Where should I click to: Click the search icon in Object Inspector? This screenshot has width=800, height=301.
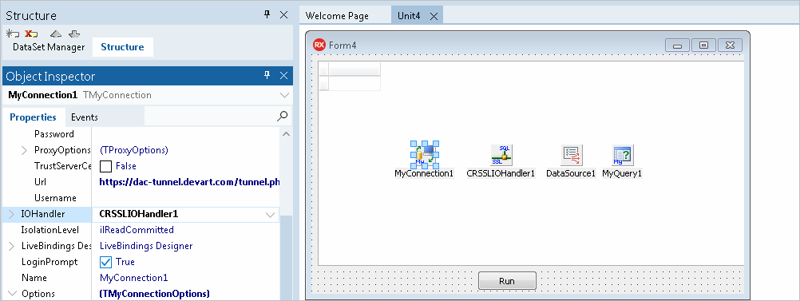[282, 117]
